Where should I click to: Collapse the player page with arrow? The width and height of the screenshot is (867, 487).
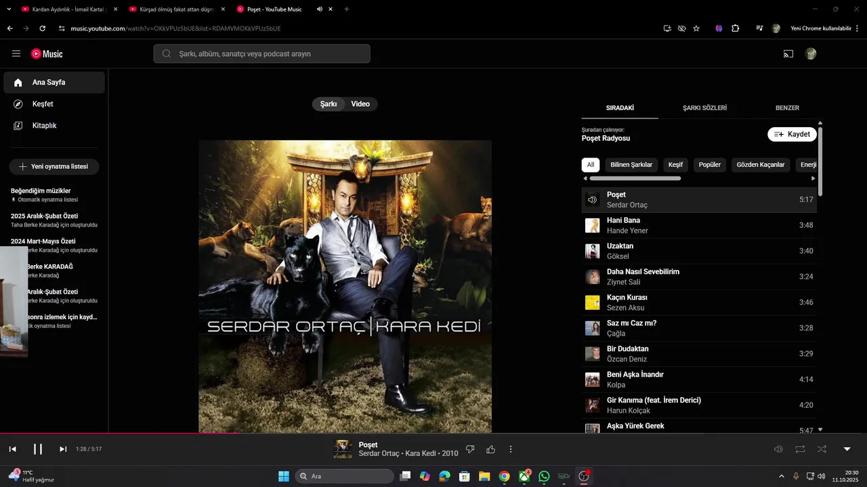(x=847, y=449)
